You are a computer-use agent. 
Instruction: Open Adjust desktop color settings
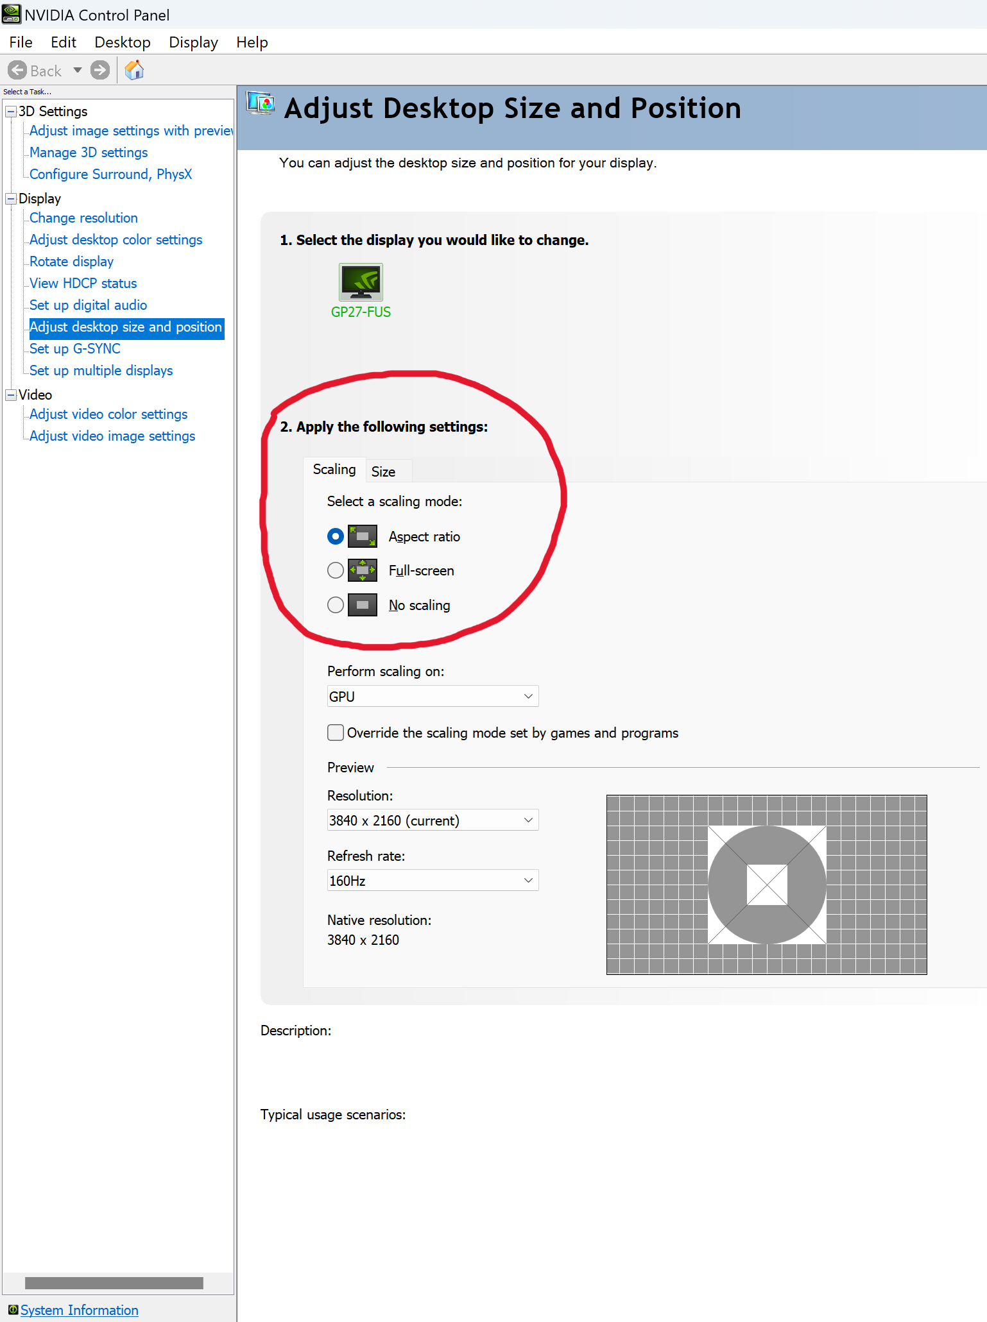[x=116, y=240]
